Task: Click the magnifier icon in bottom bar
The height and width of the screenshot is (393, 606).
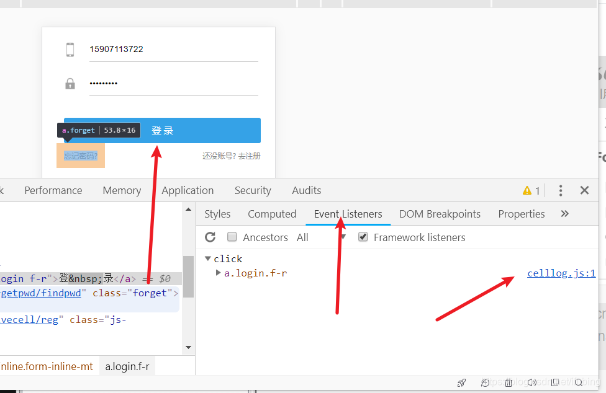Action: tap(579, 382)
